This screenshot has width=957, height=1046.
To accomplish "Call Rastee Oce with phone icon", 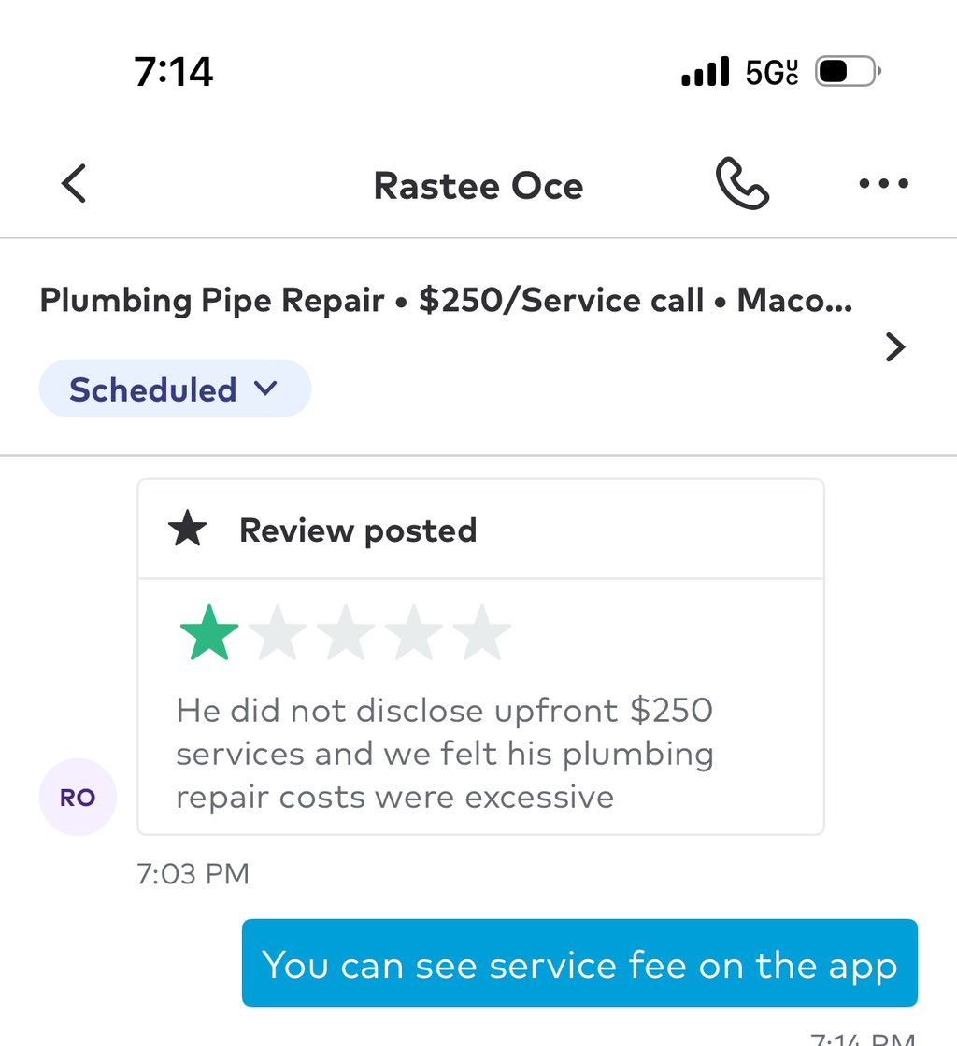I will [742, 183].
